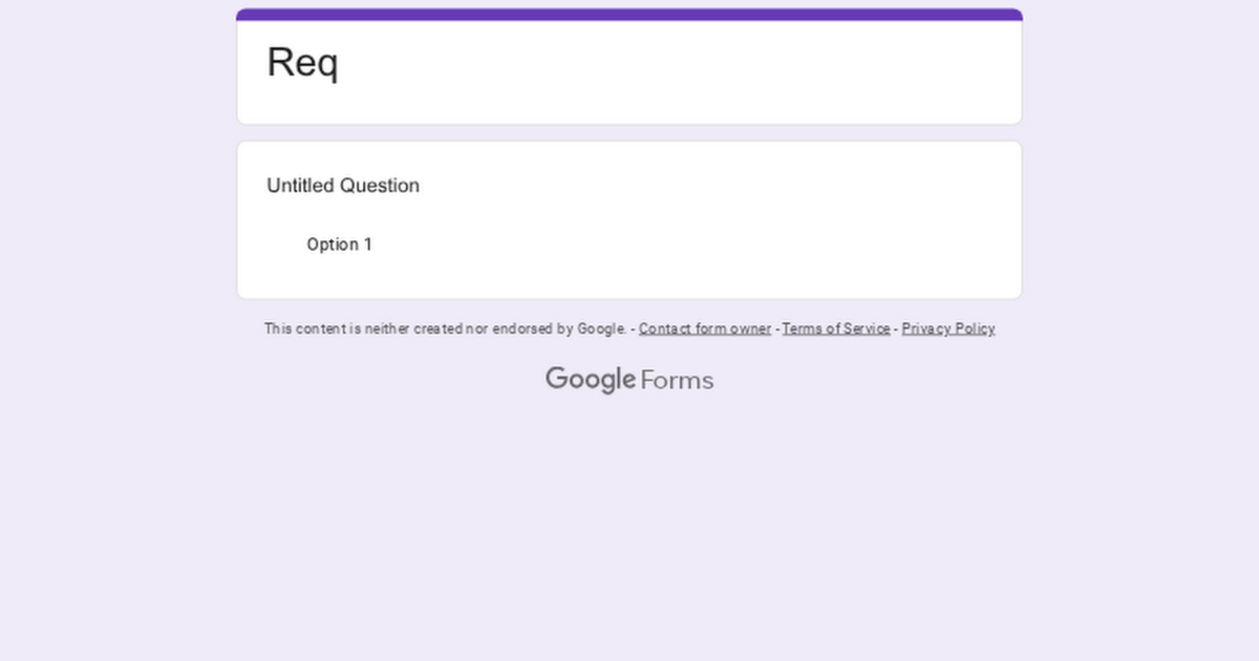Click the word 'Untitled' in the question title

300,186
